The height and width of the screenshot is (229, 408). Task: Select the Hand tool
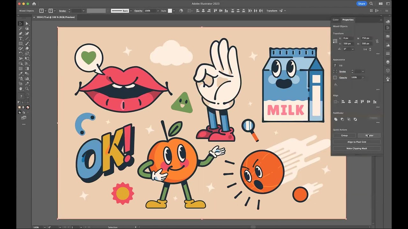[x=21, y=88]
